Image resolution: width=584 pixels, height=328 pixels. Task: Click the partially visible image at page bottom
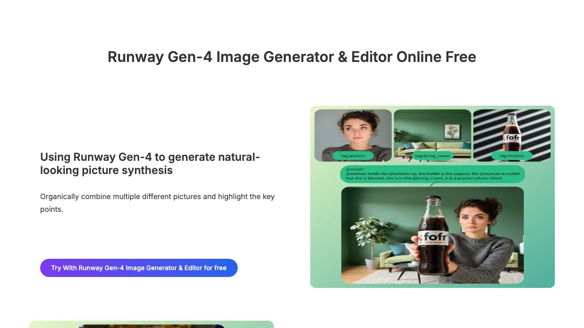(x=151, y=324)
